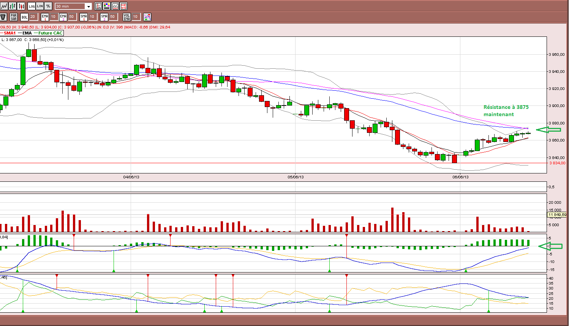Viewport: 569px width, 326px height.
Task: Click the red 3 834,00 support level label
Action: coord(557,163)
